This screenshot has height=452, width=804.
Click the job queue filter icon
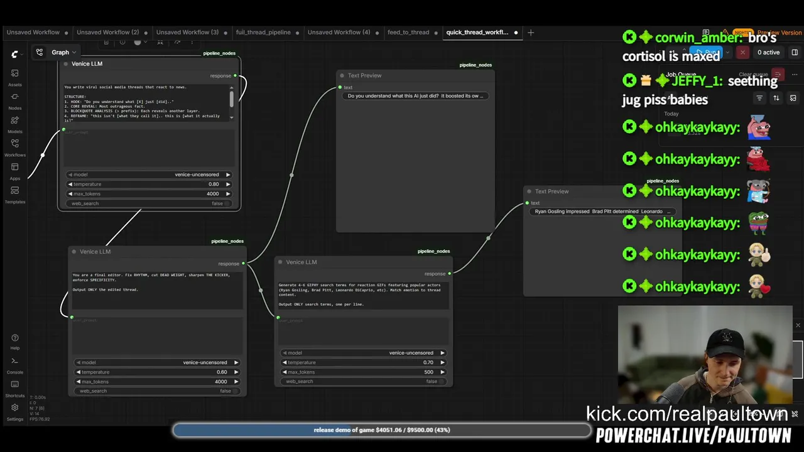(x=759, y=98)
